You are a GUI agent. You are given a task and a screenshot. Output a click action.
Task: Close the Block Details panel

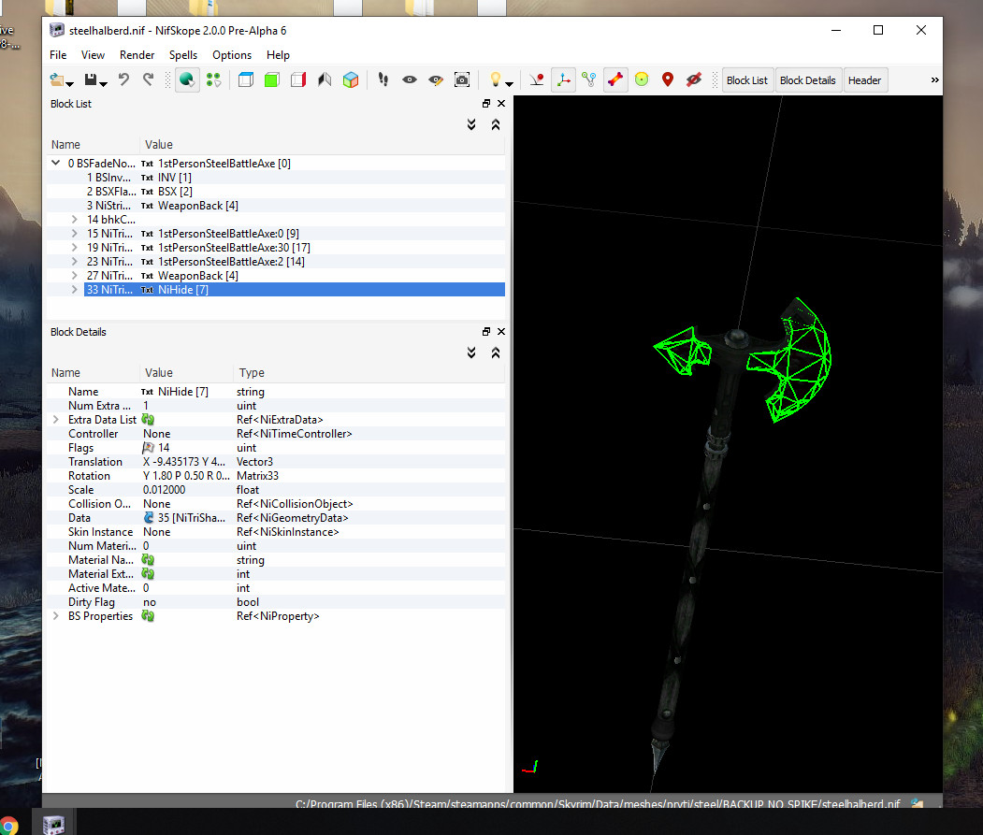coord(501,332)
